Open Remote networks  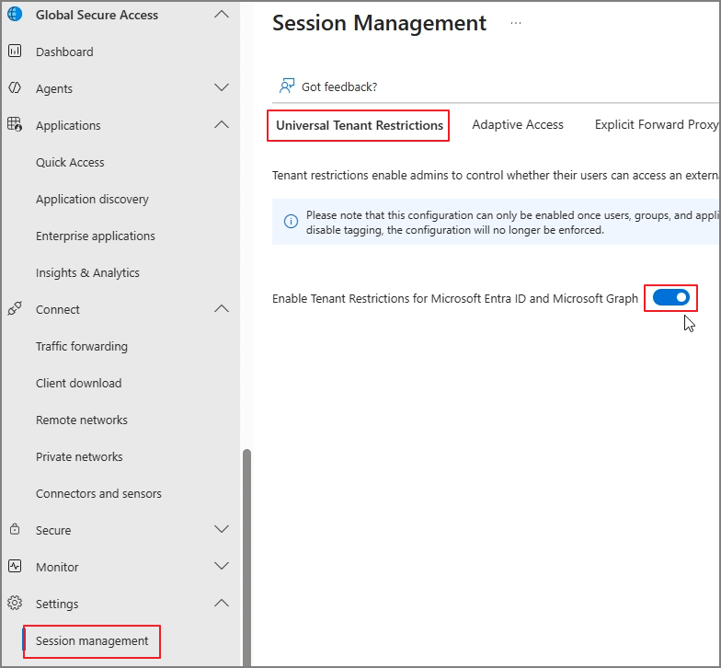[81, 420]
